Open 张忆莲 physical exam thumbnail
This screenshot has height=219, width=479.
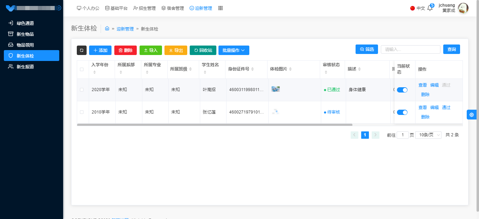(276, 111)
